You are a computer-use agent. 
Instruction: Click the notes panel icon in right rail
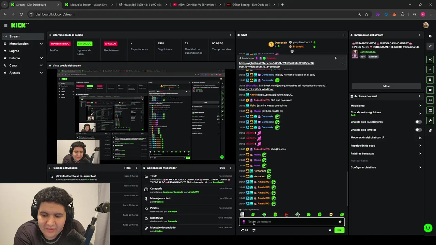pos(430,80)
